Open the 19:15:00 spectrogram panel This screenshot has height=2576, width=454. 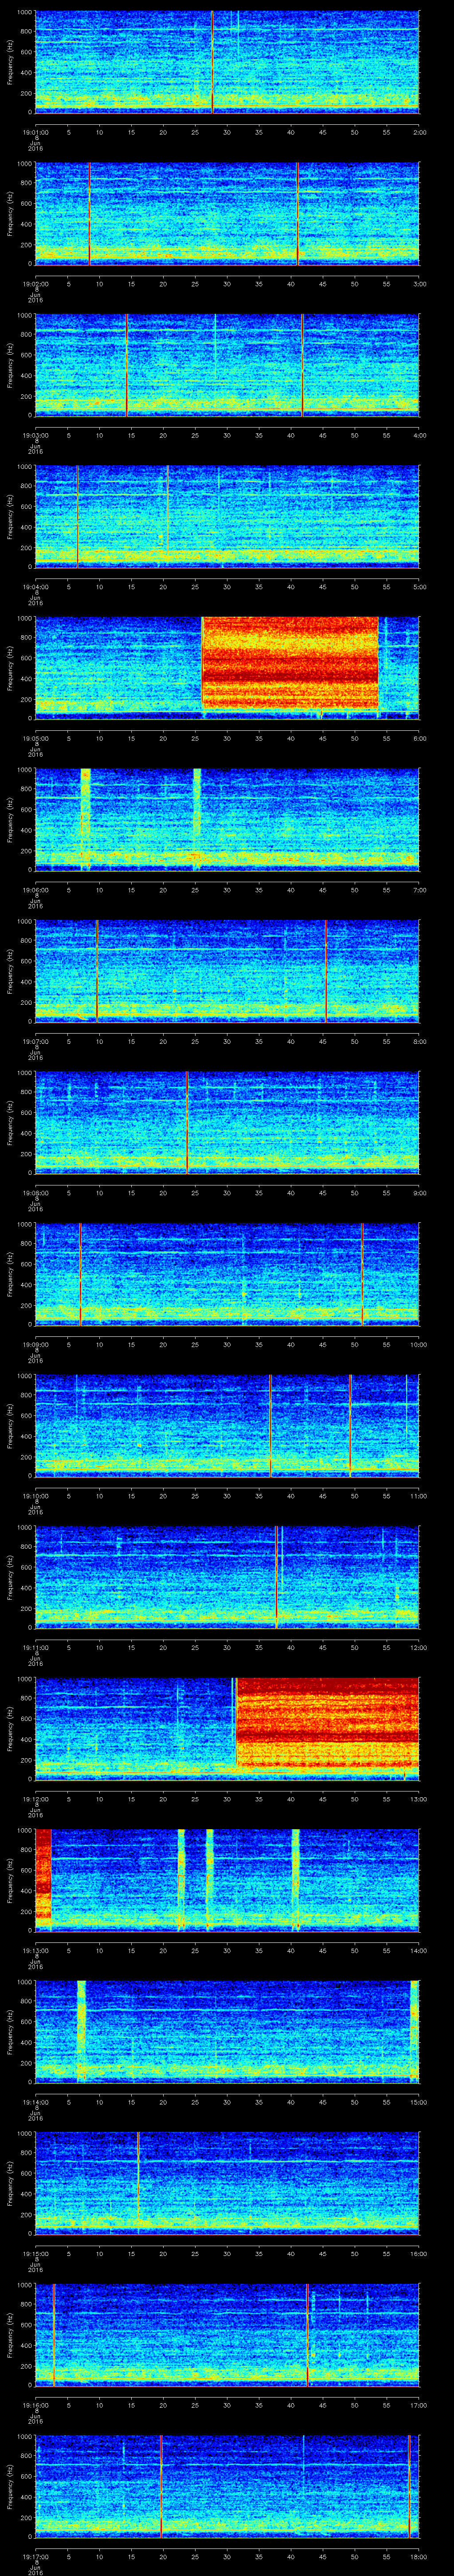[x=227, y=2183]
